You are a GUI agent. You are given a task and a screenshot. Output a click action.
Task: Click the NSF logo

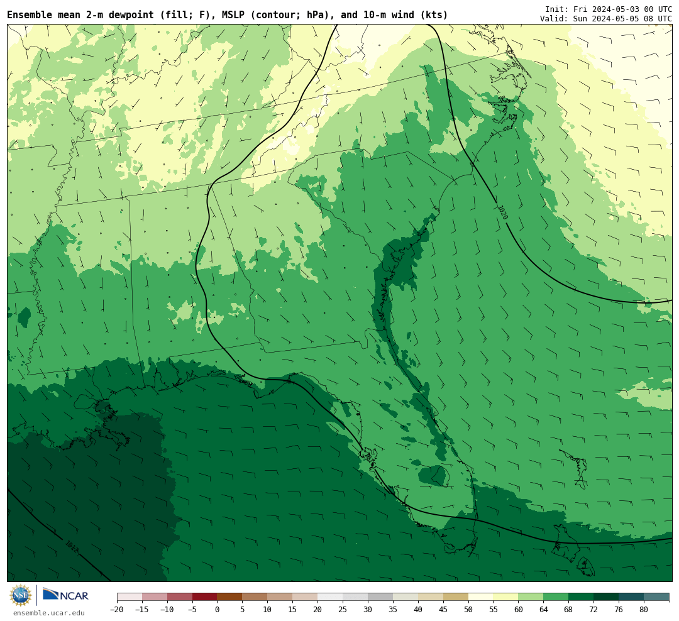(x=20, y=595)
